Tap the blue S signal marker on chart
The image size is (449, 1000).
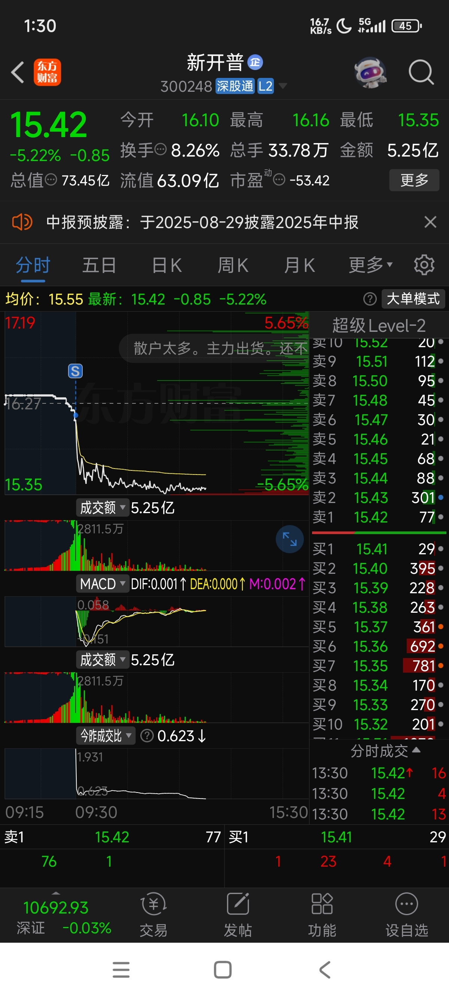point(75,371)
